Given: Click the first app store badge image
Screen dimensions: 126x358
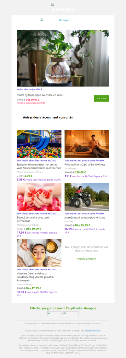Looking at the screenshot, I should tap(54, 314).
